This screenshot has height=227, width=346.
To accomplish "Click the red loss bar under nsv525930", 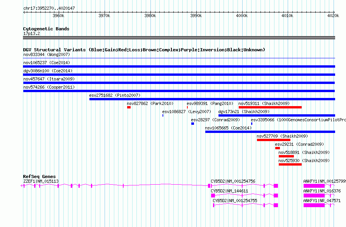I will (x=290, y=164).
